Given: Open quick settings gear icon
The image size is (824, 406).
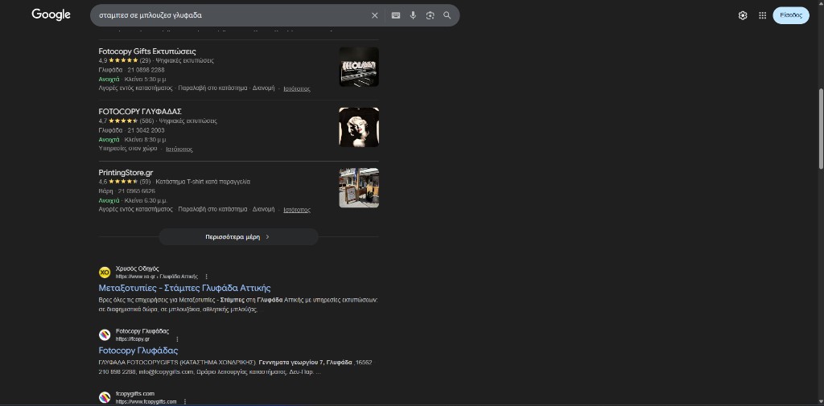Looking at the screenshot, I should coord(743,16).
